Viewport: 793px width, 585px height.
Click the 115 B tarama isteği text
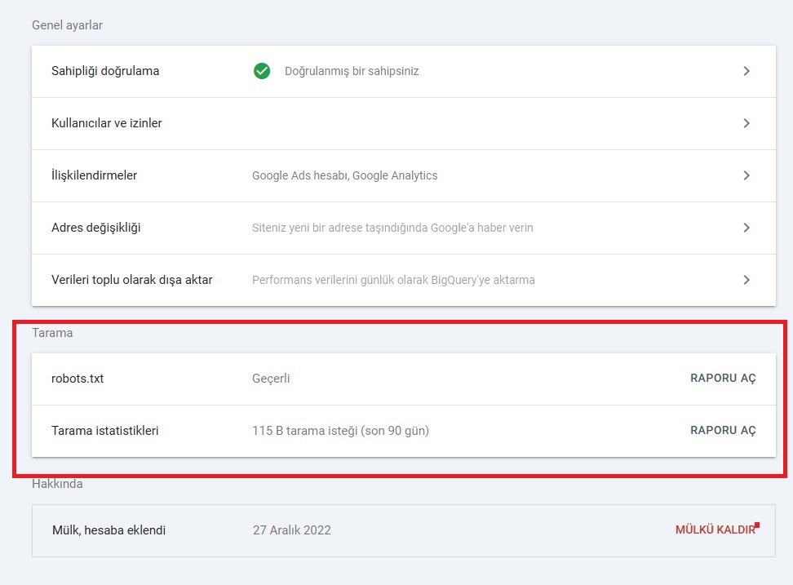pyautogui.click(x=340, y=430)
